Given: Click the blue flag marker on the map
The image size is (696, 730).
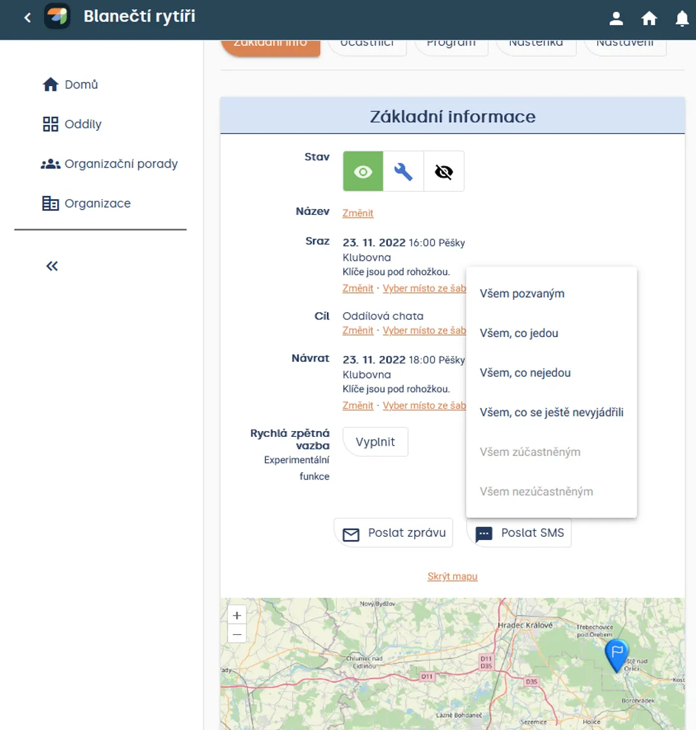Looking at the screenshot, I should [x=617, y=655].
